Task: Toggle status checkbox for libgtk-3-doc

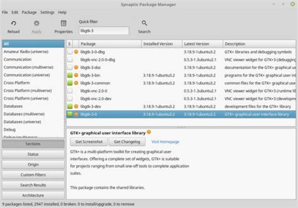Action: coord(70,67)
